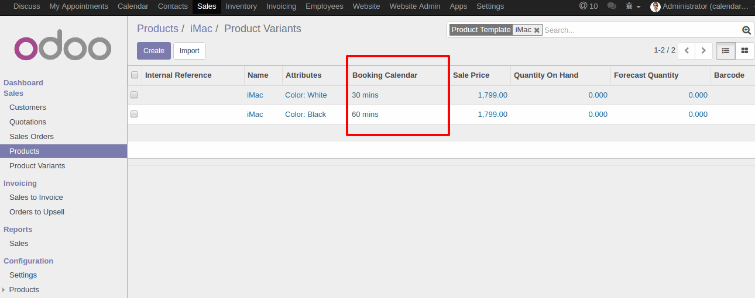Sort by Quantity On Hand column
755x298 pixels.
coord(561,75)
